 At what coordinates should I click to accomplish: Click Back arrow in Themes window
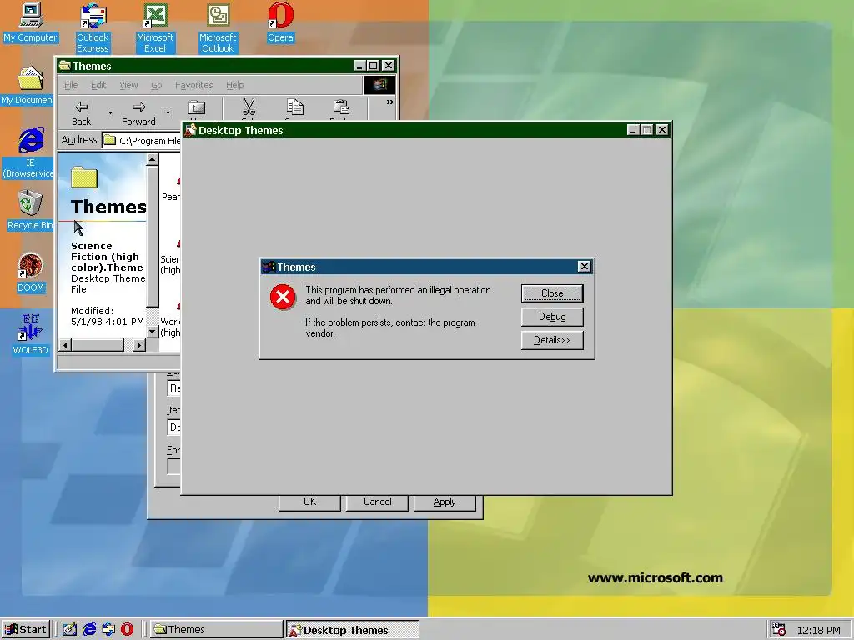coord(81,113)
